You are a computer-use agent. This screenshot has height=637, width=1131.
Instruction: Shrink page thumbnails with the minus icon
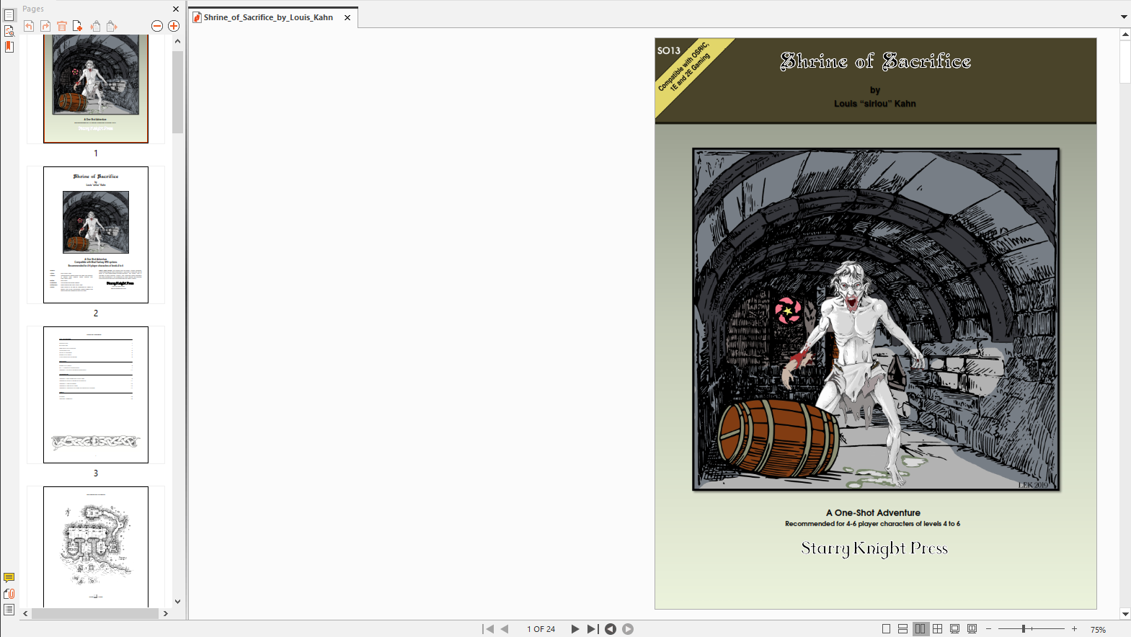click(157, 26)
